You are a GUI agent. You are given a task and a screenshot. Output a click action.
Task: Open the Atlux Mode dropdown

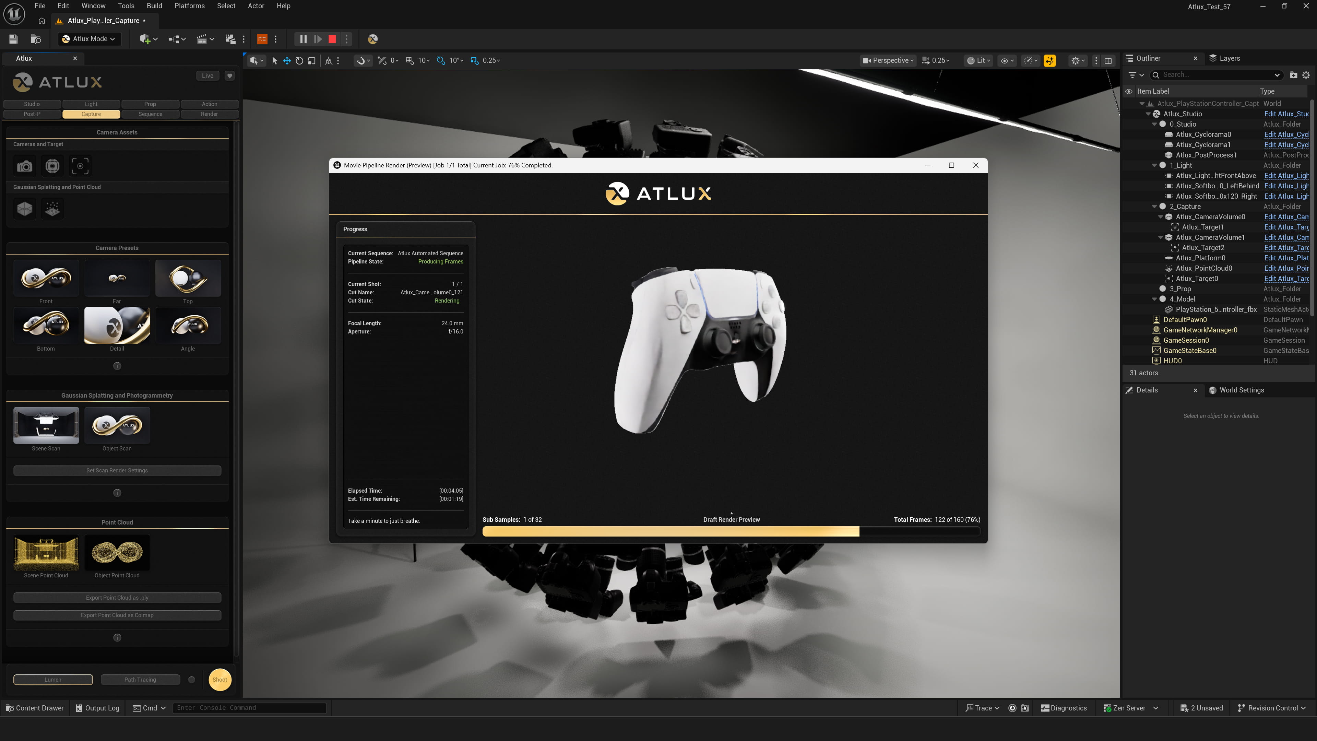(x=90, y=38)
